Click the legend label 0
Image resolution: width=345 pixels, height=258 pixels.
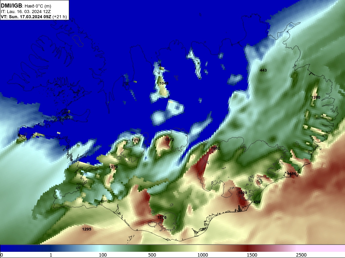(x=1, y=255)
